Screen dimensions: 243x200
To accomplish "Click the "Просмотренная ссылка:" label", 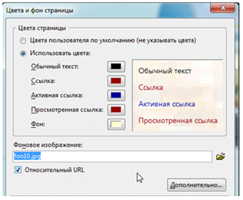I will pyautogui.click(x=67, y=110).
